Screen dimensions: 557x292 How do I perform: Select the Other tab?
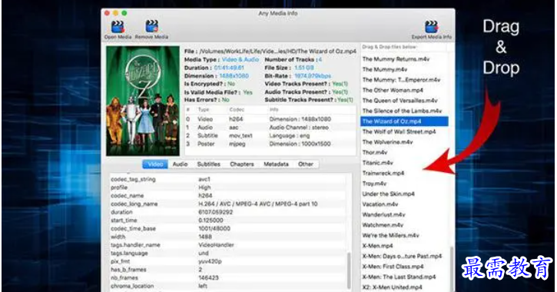[306, 164]
